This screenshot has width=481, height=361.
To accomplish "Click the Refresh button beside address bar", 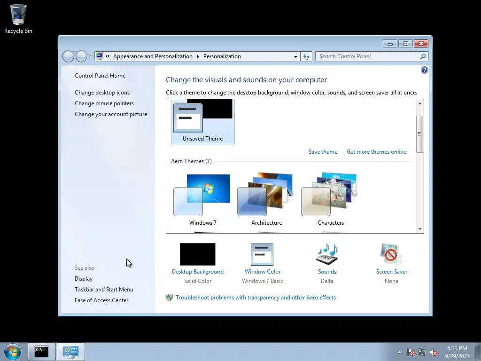I will click(306, 56).
